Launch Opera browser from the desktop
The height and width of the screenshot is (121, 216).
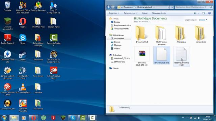tap(23, 23)
